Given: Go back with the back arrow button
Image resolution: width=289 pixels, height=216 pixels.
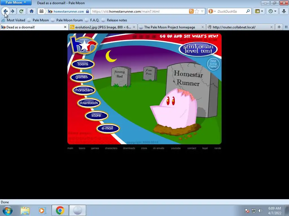Looking at the screenshot, I should coord(5,11).
